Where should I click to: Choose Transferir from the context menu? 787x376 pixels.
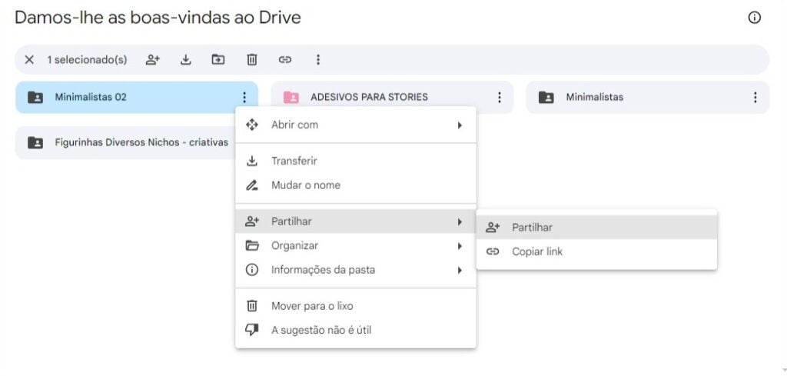[294, 161]
